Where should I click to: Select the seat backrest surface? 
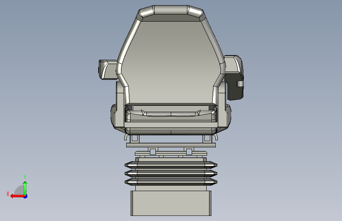click(x=171, y=62)
